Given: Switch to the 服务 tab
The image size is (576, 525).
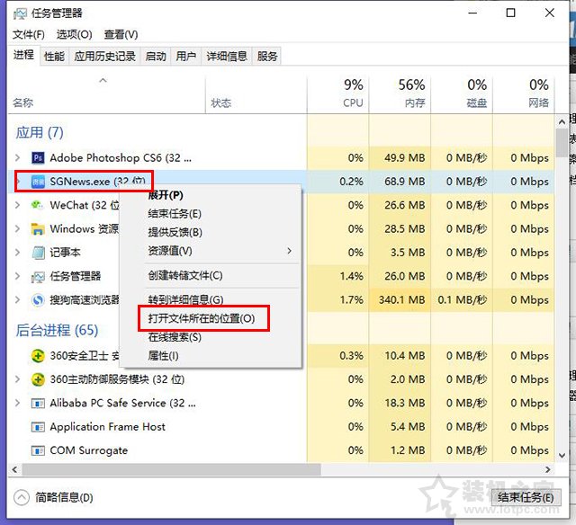Looking at the screenshot, I should coord(267,56).
